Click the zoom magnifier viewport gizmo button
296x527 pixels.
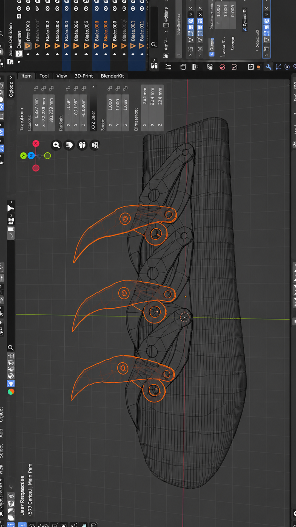[x=56, y=145]
